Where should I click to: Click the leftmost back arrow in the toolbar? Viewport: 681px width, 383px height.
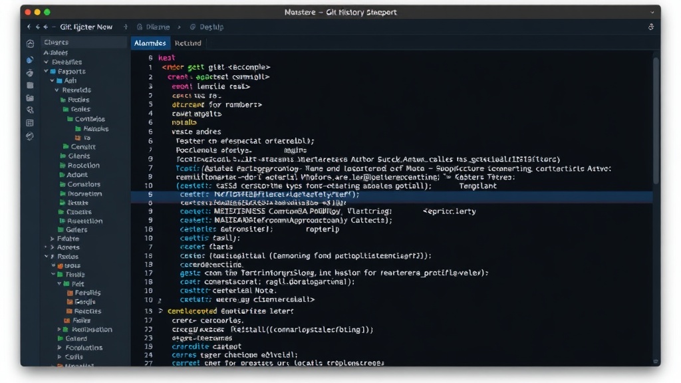click(x=29, y=27)
